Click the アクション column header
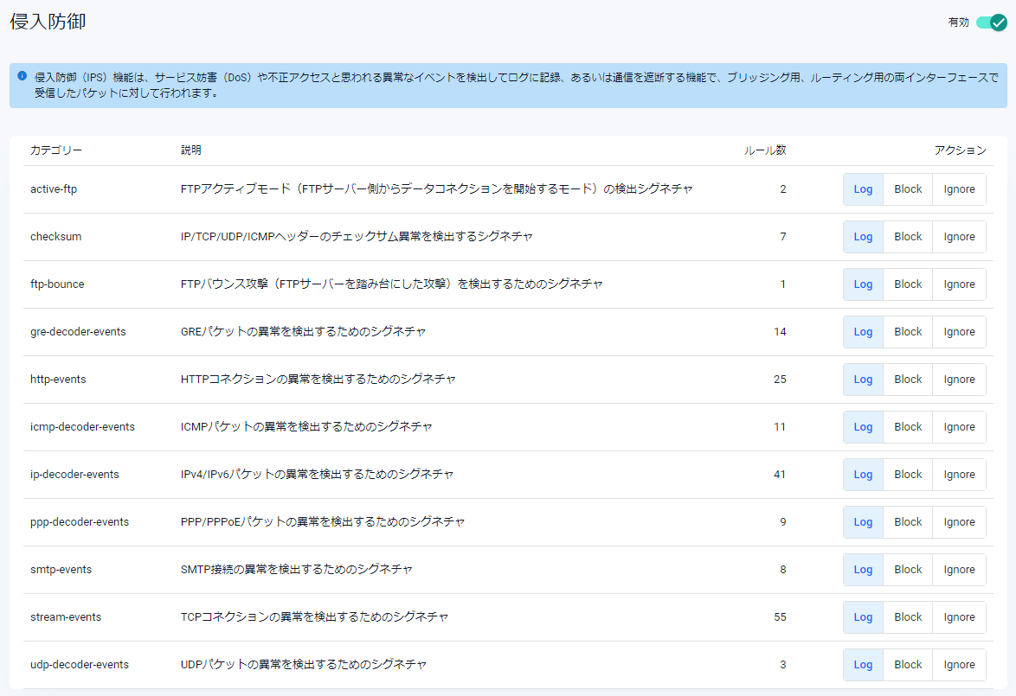 point(960,150)
